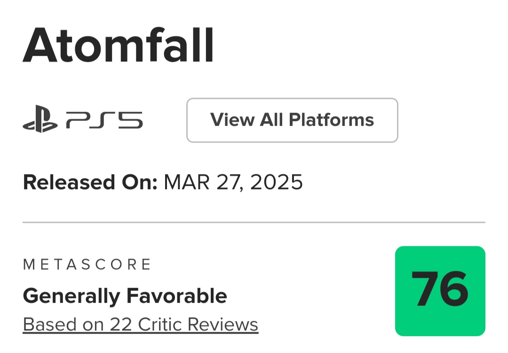Click the number 22 in reviews link
This screenshot has width=508, height=353.
click(x=120, y=324)
